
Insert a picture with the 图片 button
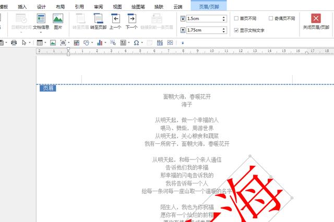58,21
